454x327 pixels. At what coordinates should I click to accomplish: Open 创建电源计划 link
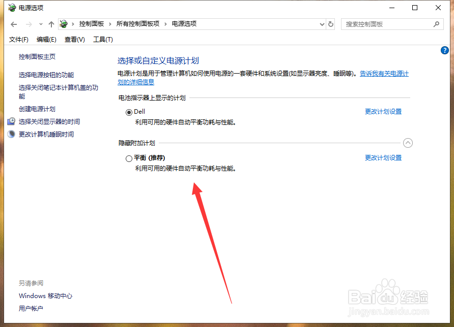37,109
